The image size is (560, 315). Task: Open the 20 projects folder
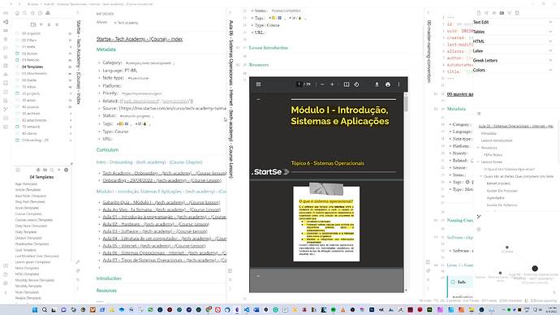[31, 93]
